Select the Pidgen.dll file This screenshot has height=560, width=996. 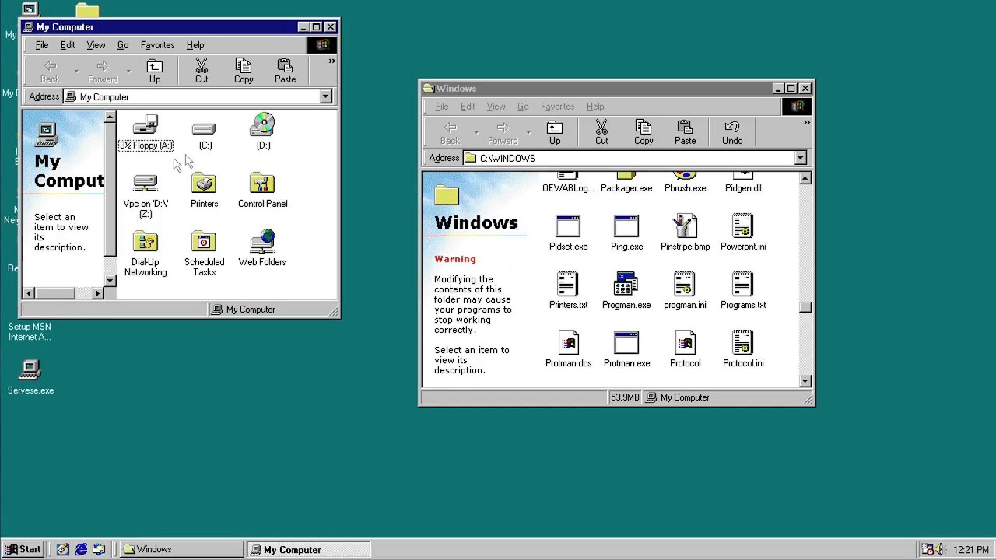pos(743,184)
